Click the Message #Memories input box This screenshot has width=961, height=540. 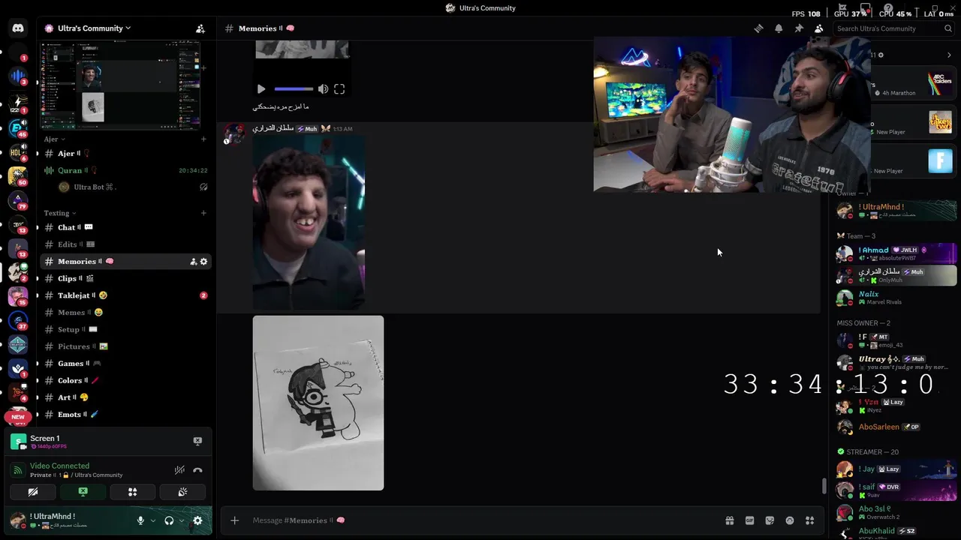[480, 520]
